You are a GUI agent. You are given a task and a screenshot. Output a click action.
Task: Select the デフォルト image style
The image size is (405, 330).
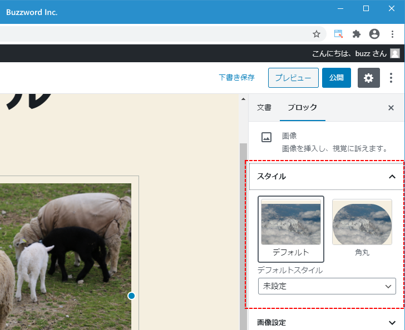291,228
